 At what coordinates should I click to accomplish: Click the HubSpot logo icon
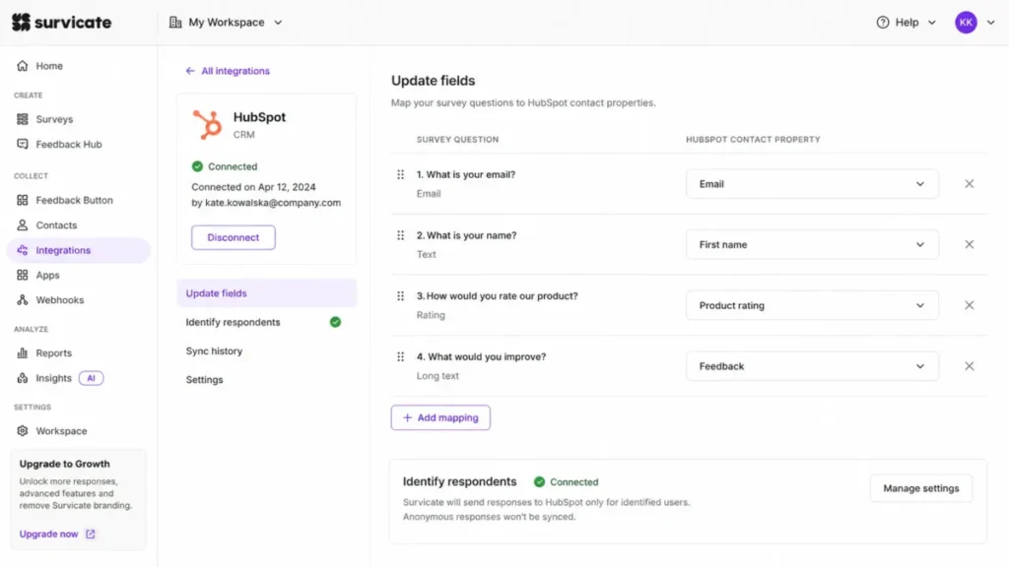pos(207,125)
